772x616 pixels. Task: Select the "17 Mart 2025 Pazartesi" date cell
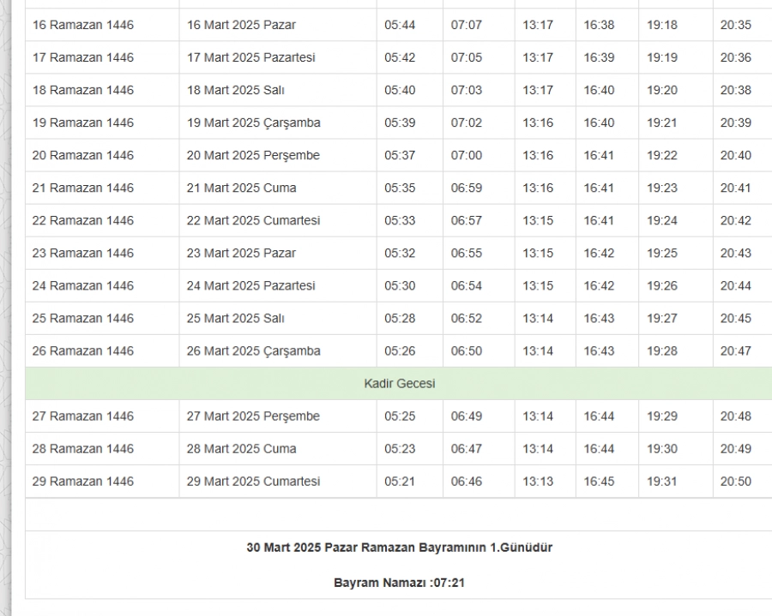[250, 57]
